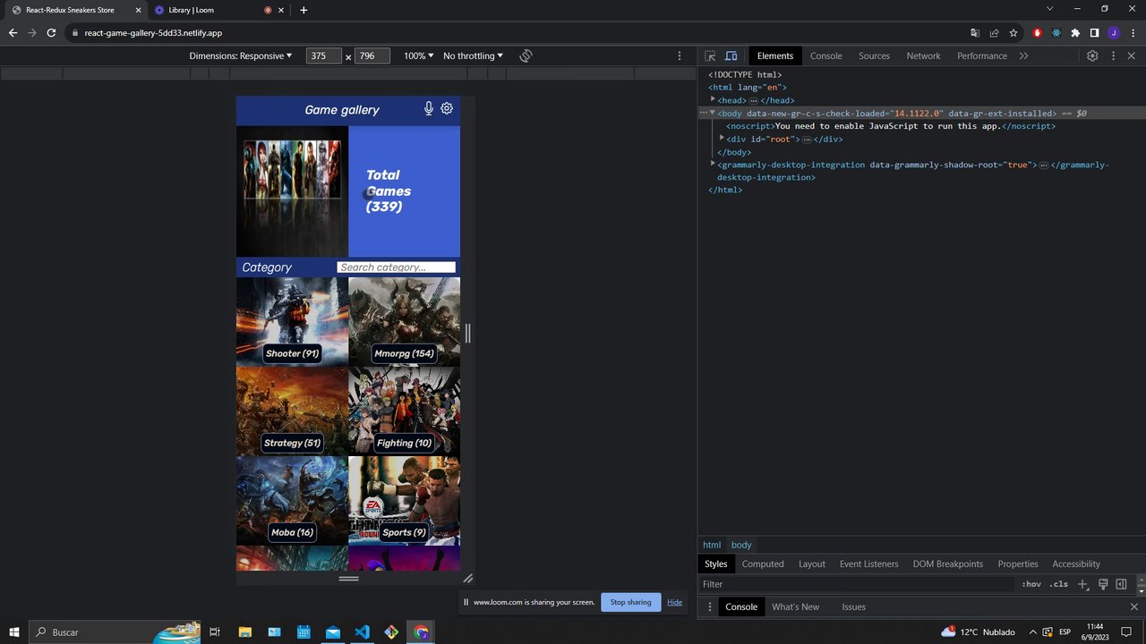The image size is (1146, 644).
Task: Open the 100% zoom dropdown
Action: click(x=418, y=55)
